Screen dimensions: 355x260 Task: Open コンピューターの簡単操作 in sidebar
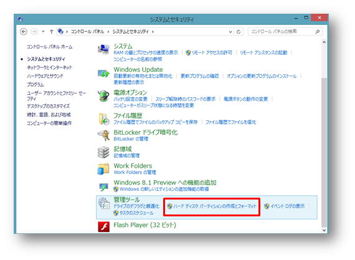(49, 123)
